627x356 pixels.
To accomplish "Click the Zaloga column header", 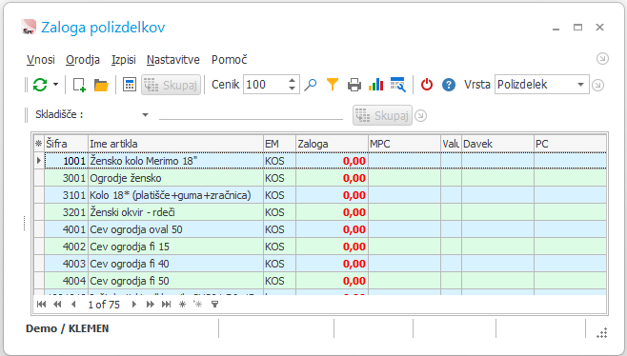I will click(332, 144).
